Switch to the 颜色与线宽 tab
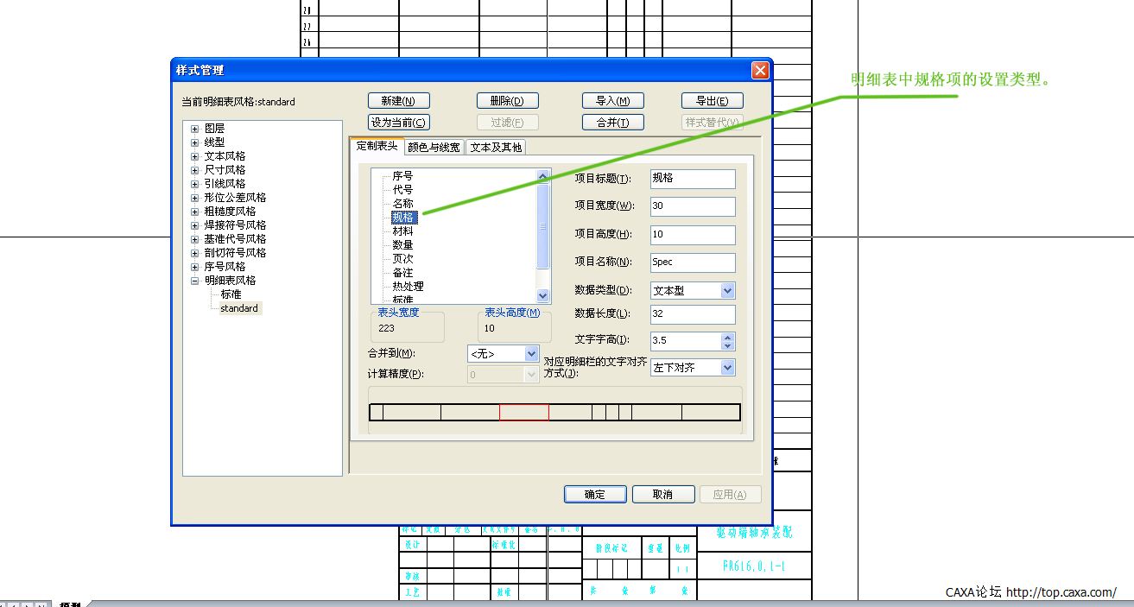Viewport: 1134px width, 607px height. coord(434,148)
